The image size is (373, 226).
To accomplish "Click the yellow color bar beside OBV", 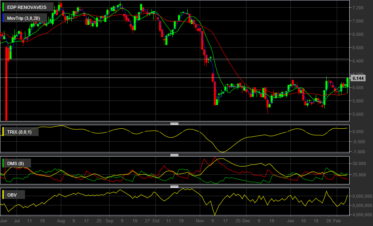I will point(3,195).
